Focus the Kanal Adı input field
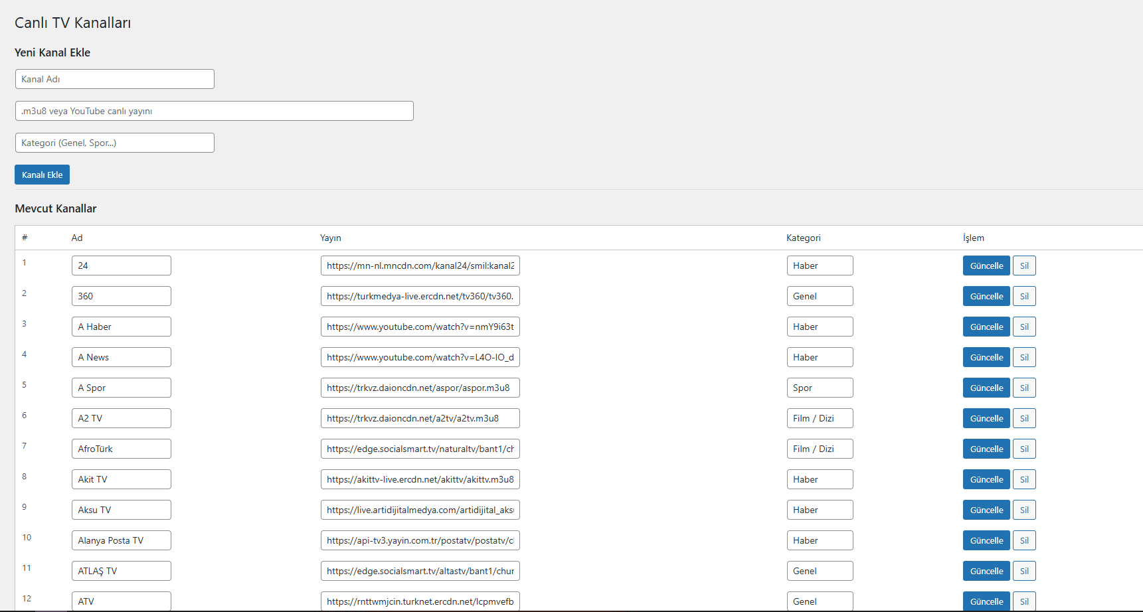The height and width of the screenshot is (612, 1143). point(114,79)
